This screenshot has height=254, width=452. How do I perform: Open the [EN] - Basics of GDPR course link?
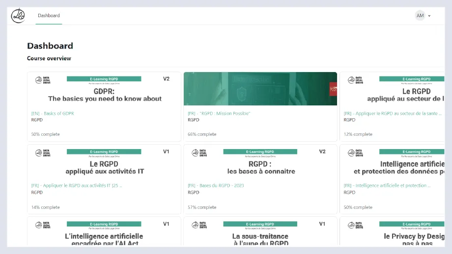53,113
